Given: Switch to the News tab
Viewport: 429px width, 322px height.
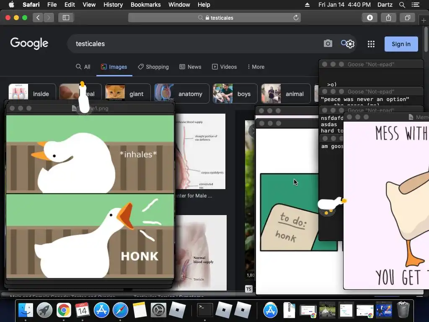Looking at the screenshot, I should [x=190, y=67].
